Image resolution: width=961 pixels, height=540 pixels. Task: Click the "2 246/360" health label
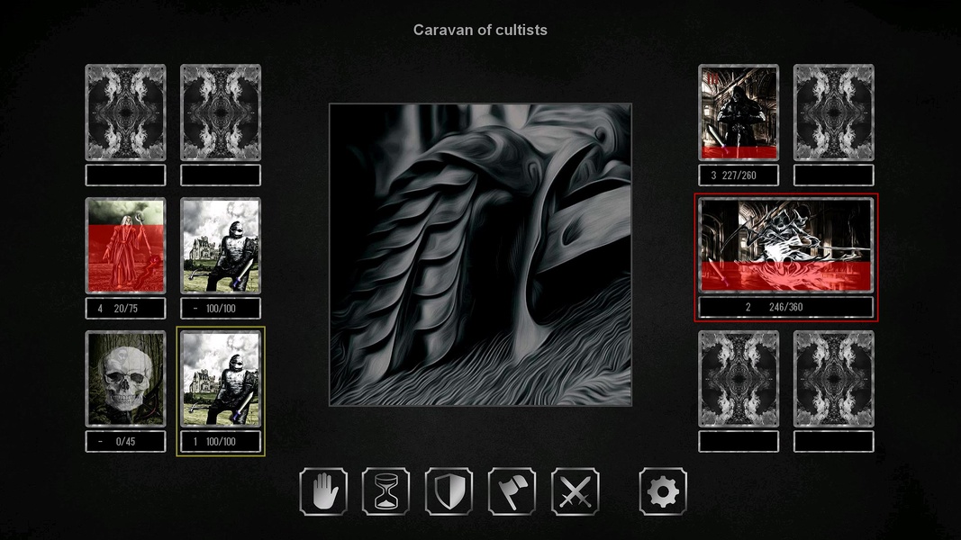(x=785, y=307)
